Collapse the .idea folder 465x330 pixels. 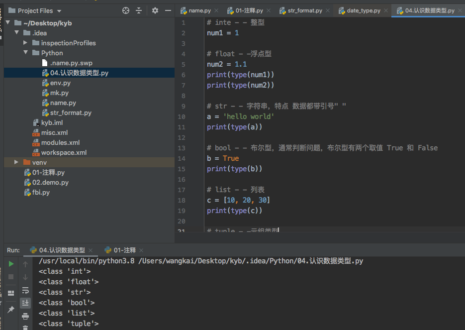click(x=16, y=33)
